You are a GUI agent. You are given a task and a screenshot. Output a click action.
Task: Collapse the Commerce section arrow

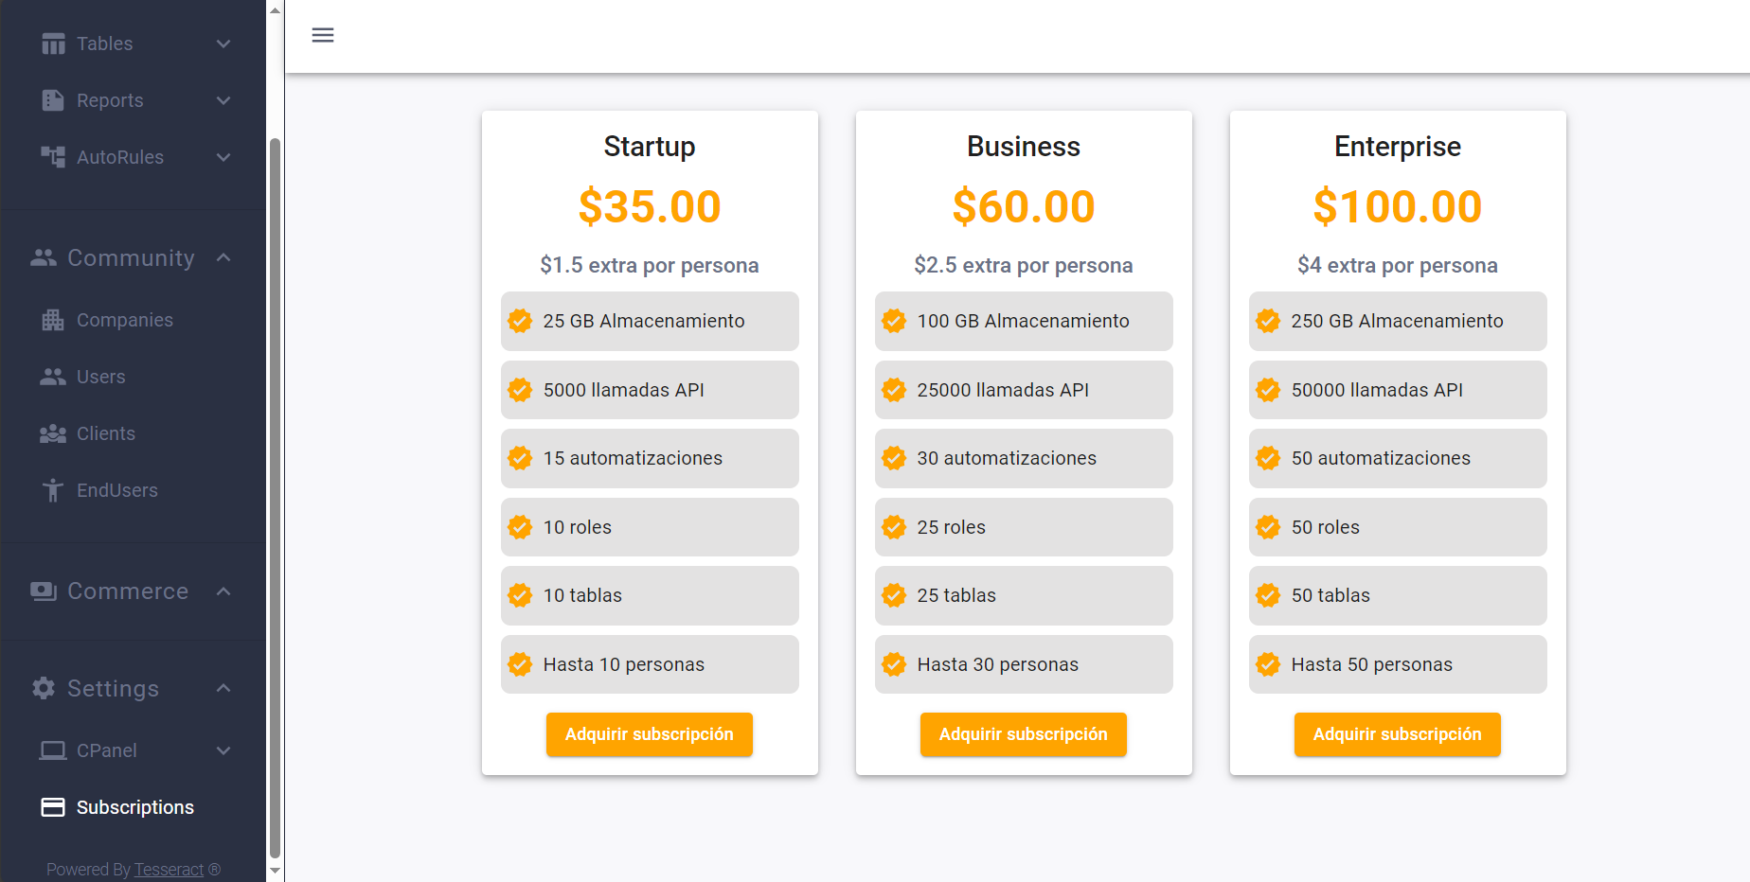click(223, 591)
